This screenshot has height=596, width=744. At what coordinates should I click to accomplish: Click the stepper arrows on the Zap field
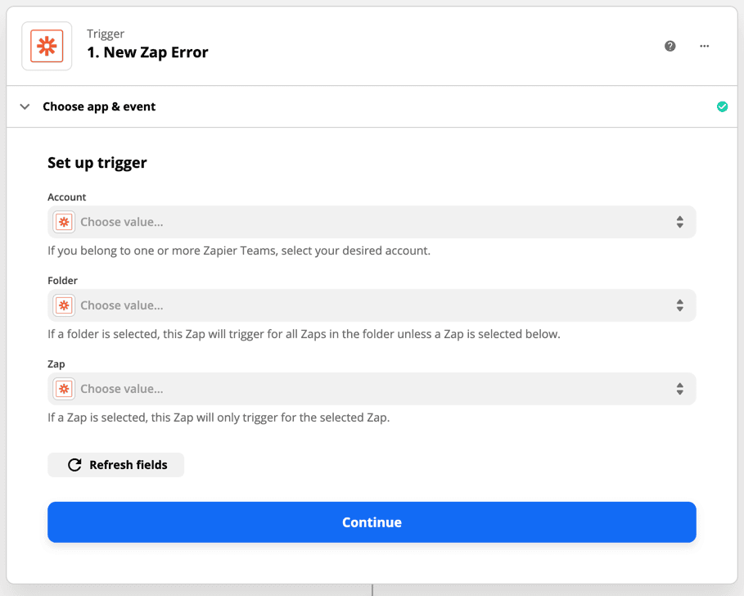pyautogui.click(x=679, y=388)
